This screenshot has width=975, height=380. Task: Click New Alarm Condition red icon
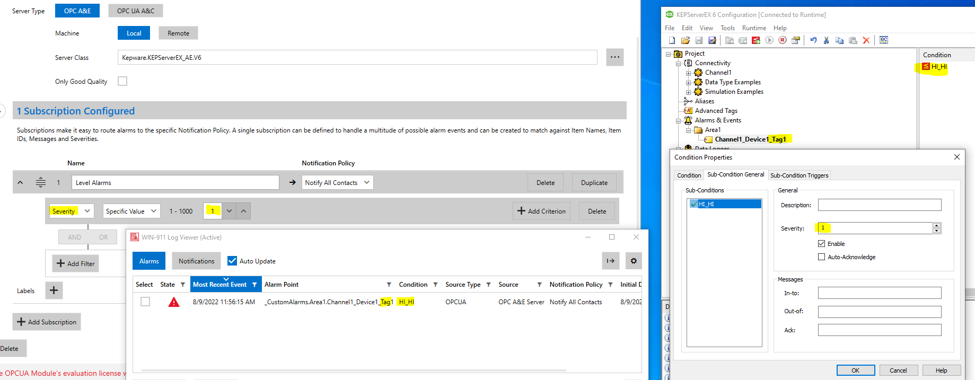(756, 40)
